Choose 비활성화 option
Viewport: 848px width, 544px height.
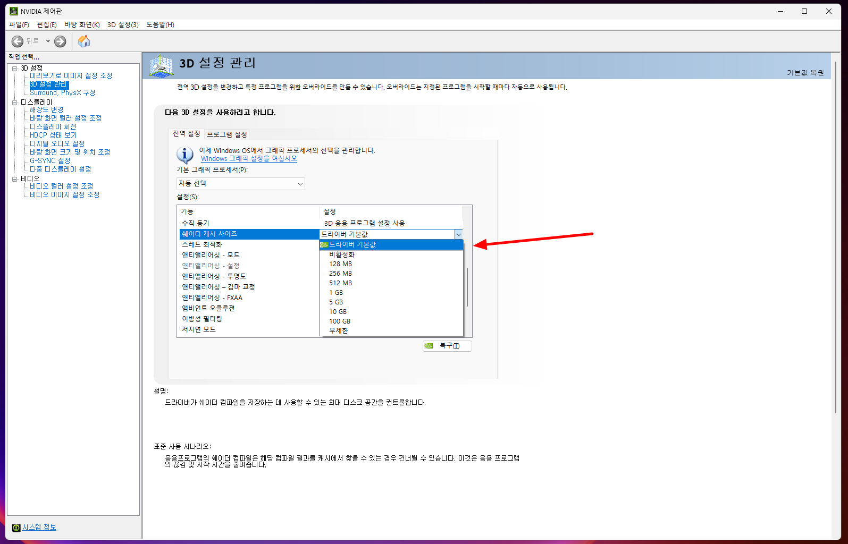click(x=391, y=254)
